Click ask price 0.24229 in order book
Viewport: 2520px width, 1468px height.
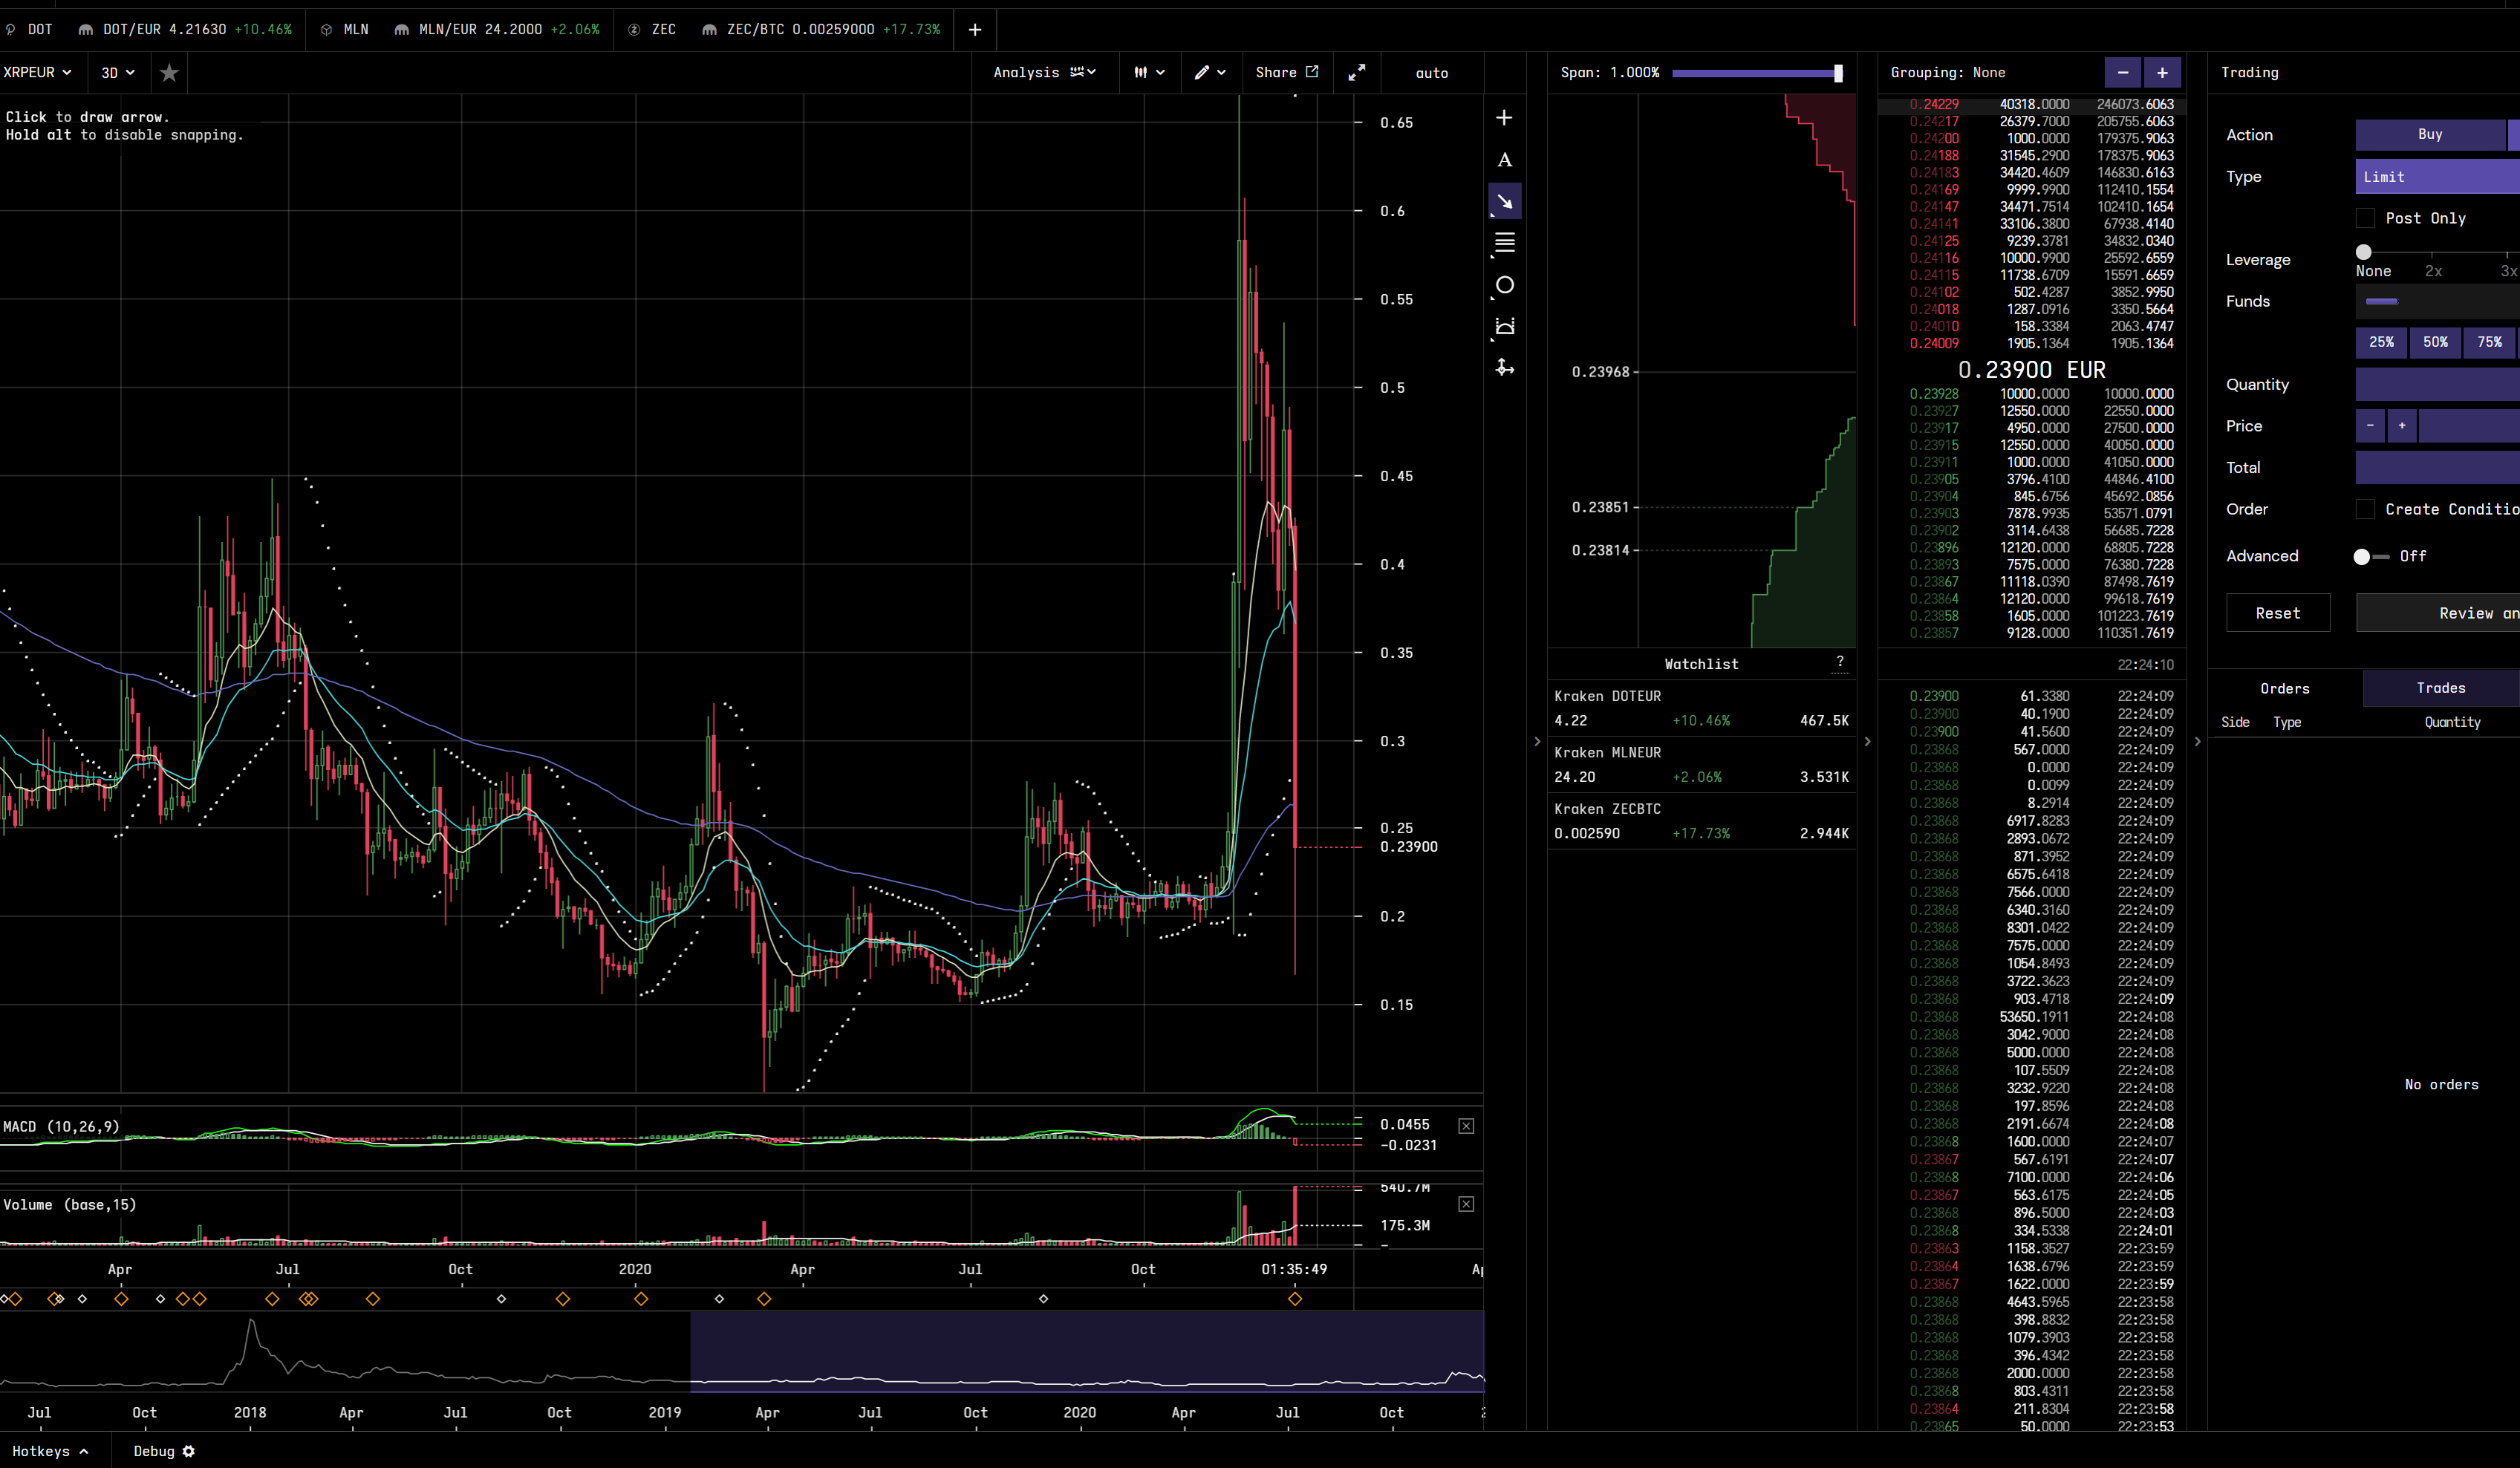click(1933, 104)
